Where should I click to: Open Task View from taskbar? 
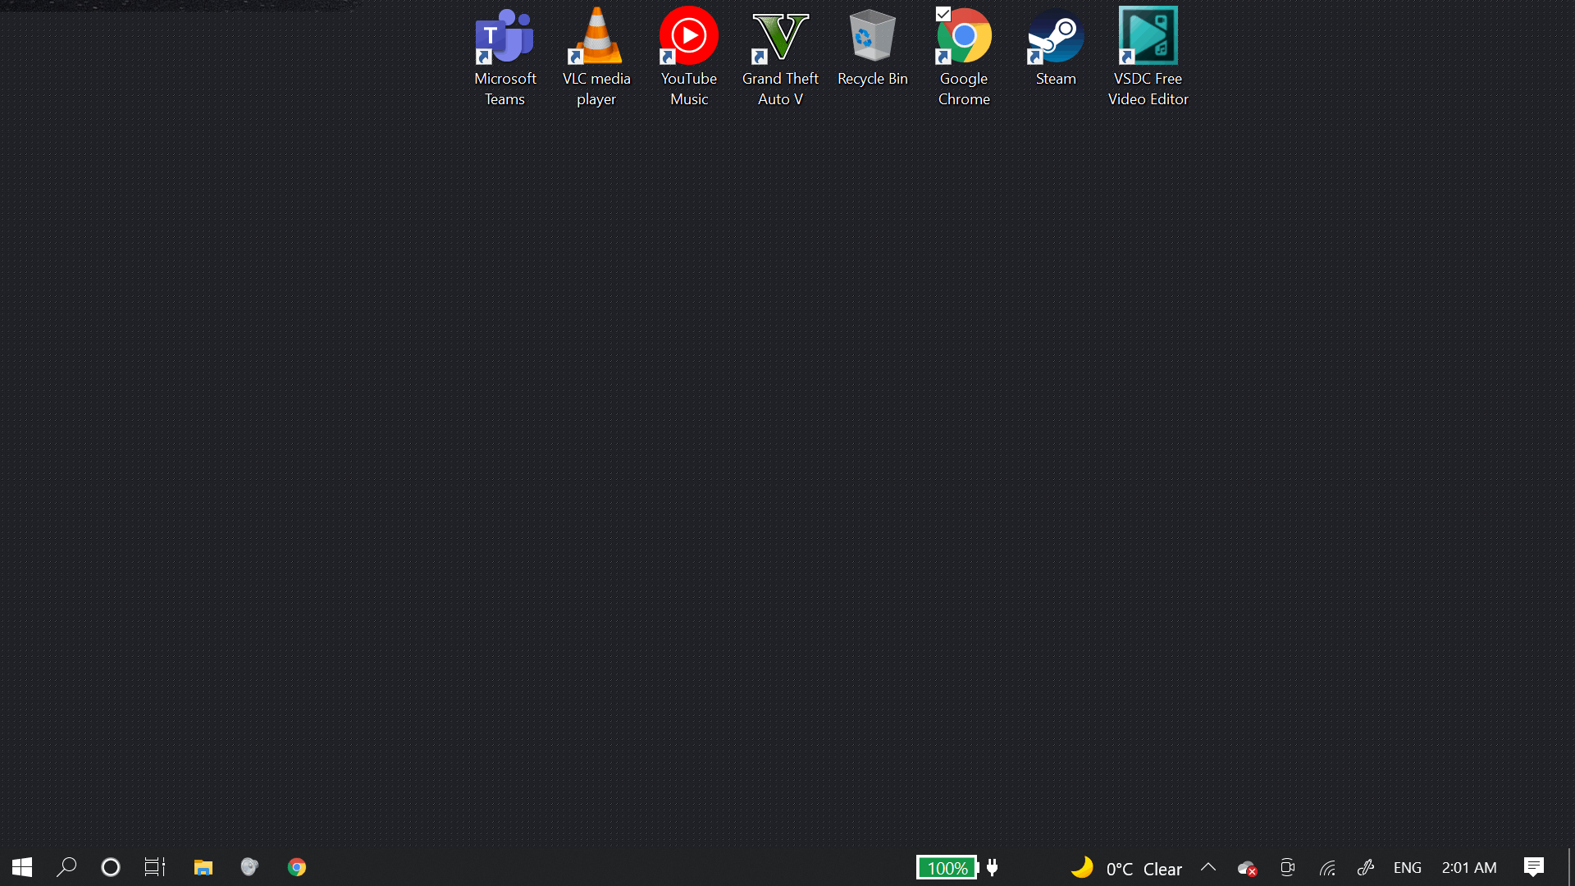click(x=155, y=867)
